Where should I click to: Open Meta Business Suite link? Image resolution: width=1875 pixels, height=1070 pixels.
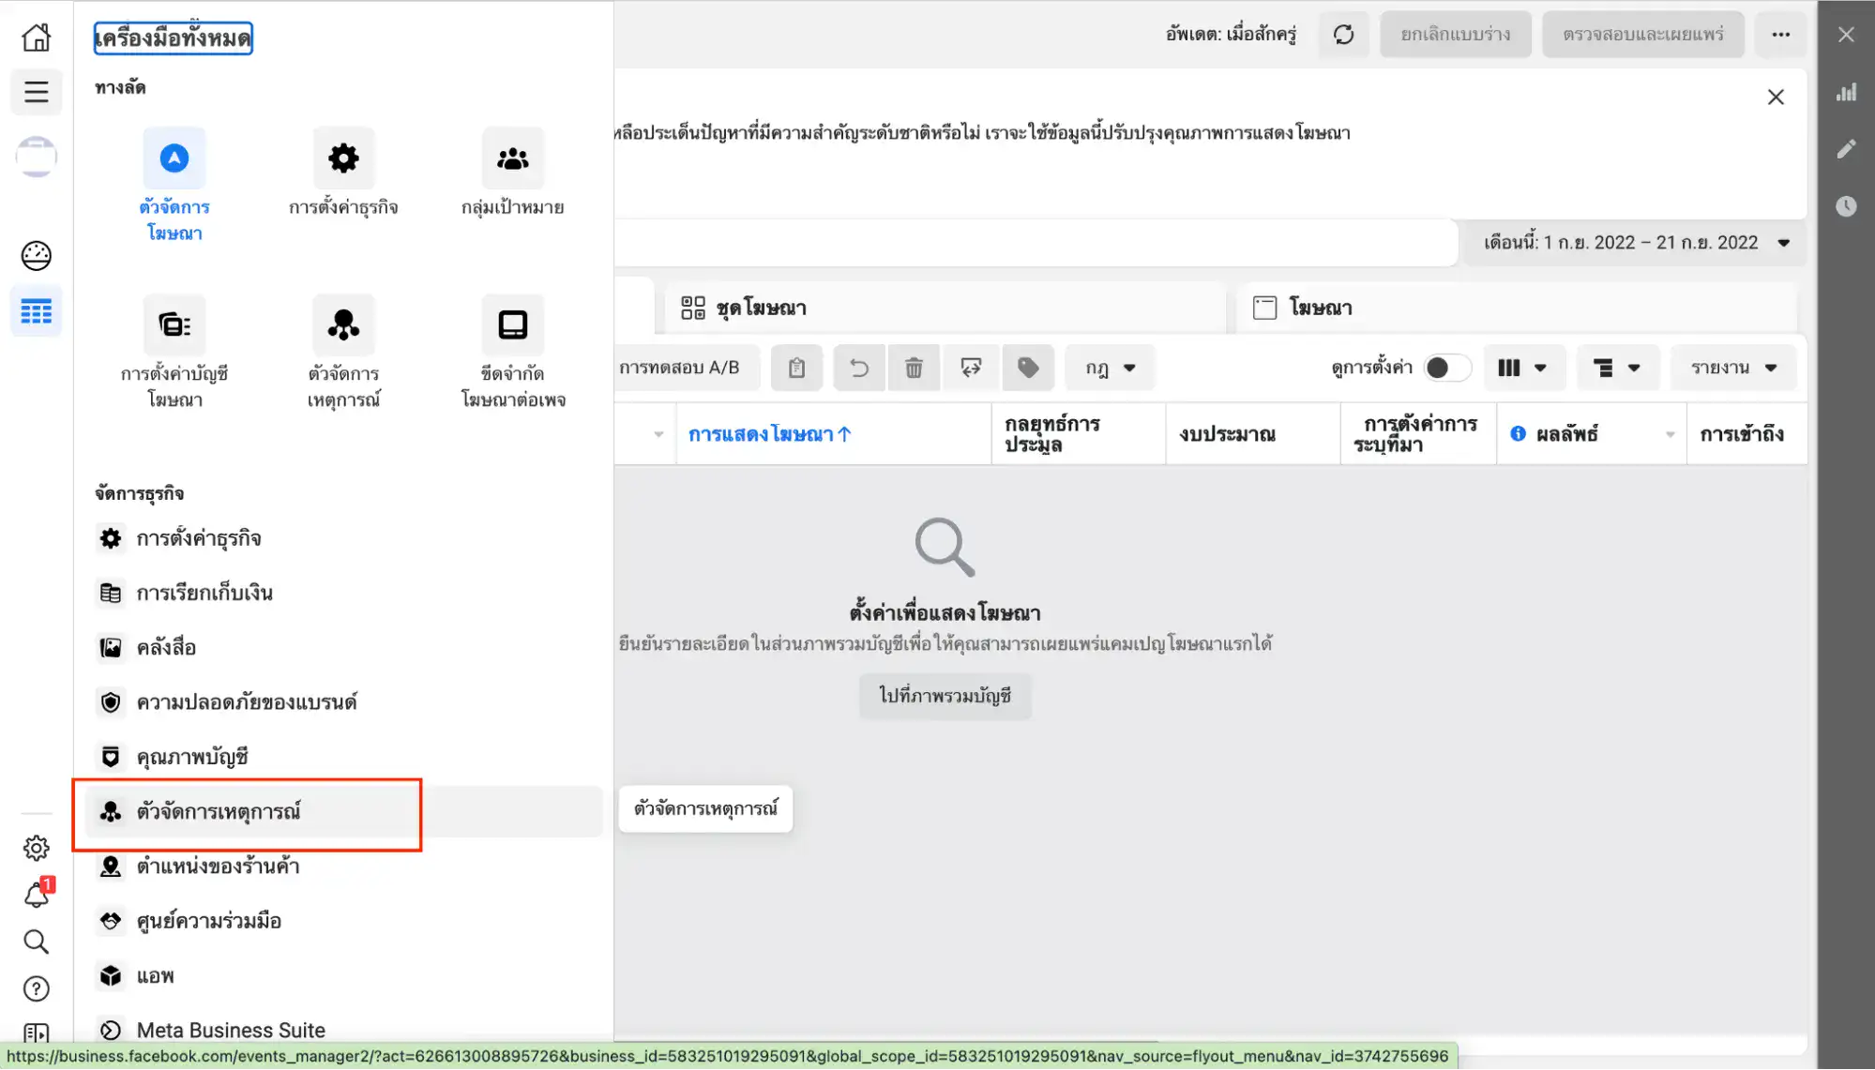pos(230,1030)
